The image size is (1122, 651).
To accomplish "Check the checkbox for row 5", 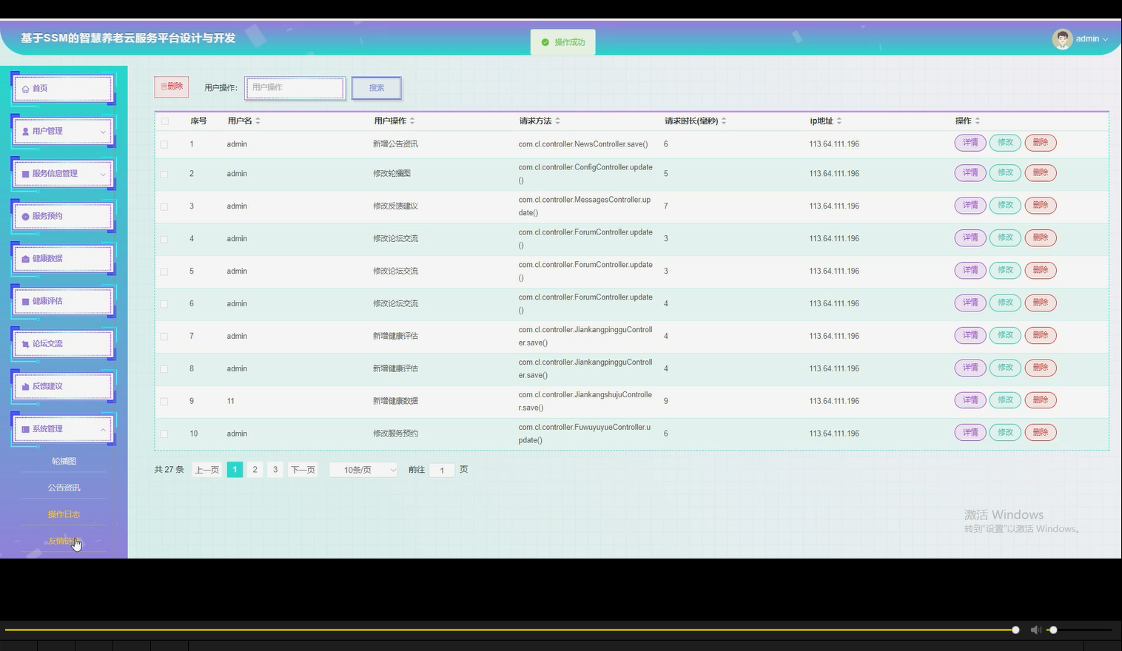I will coord(164,271).
